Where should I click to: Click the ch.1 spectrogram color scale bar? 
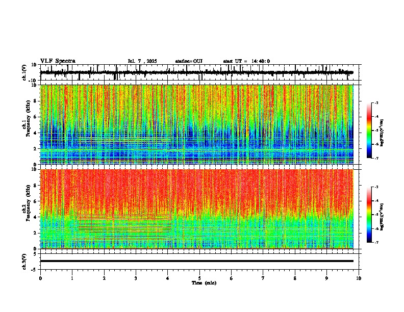pyautogui.click(x=369, y=130)
